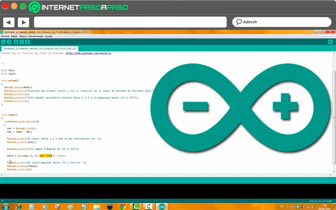Click the "void setup()" line
The height and width of the screenshot is (210, 336).
pyautogui.click(x=10, y=81)
